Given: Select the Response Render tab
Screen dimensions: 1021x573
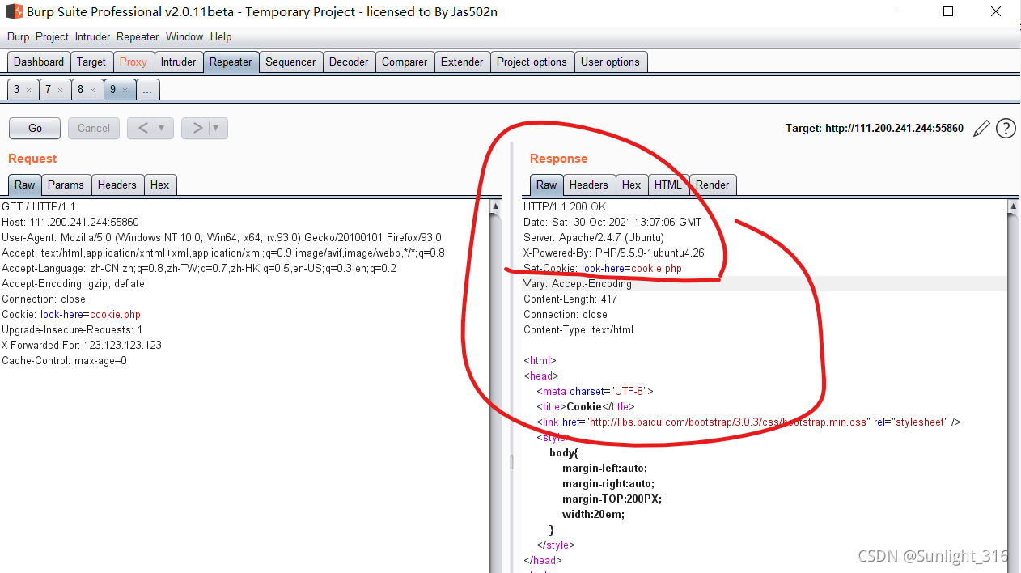Looking at the screenshot, I should (x=713, y=185).
